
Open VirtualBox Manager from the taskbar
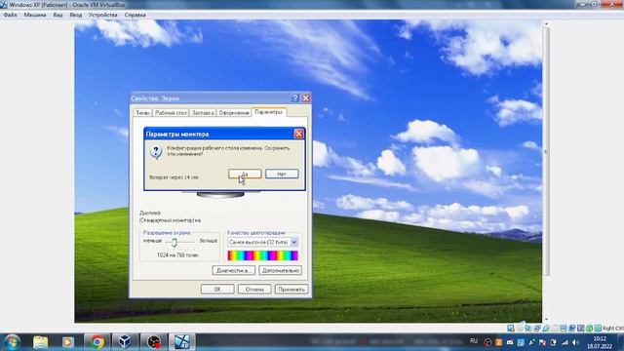point(125,342)
